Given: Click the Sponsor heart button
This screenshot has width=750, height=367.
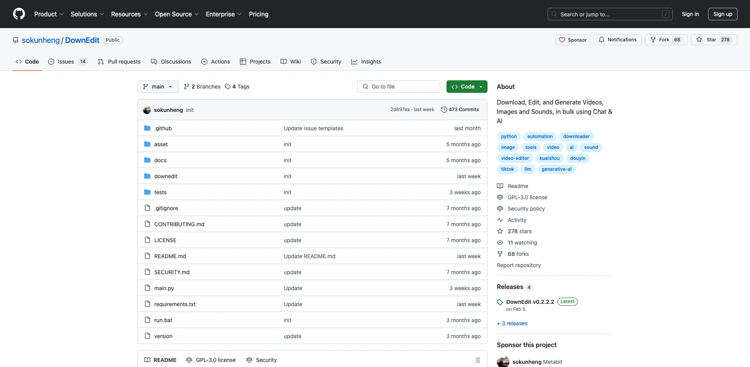Looking at the screenshot, I should 573,40.
